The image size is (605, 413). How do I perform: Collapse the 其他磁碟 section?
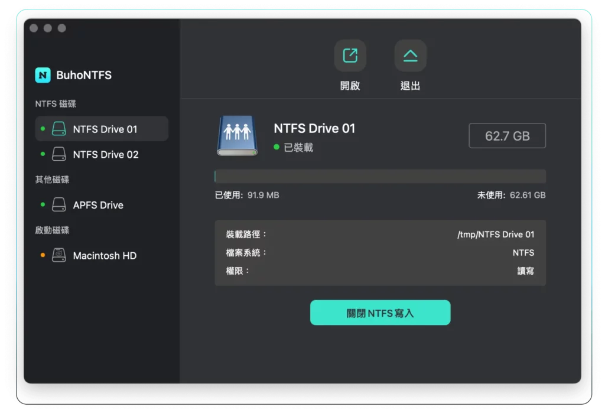(53, 179)
